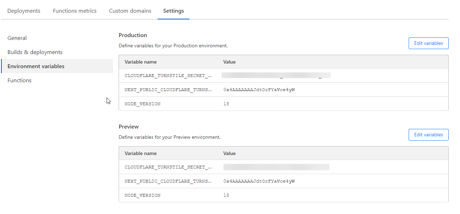Viewport: 460px width, 214px height.
Task: Open the Functions settings section
Action: [19, 81]
